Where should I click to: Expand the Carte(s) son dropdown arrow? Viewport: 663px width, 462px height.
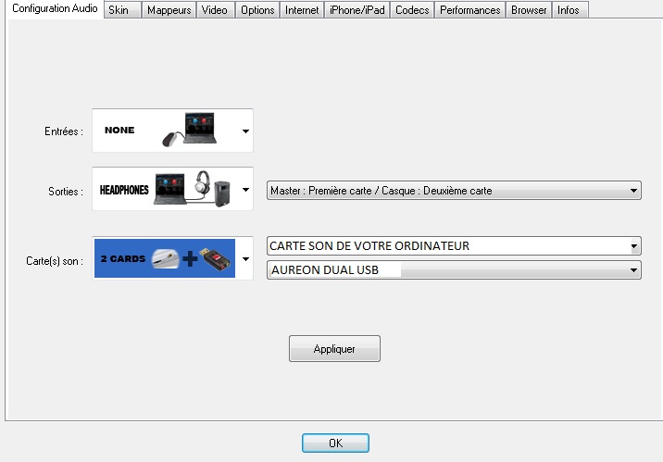tap(245, 258)
